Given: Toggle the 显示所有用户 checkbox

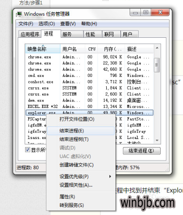Looking at the screenshot, I should (x=27, y=150).
